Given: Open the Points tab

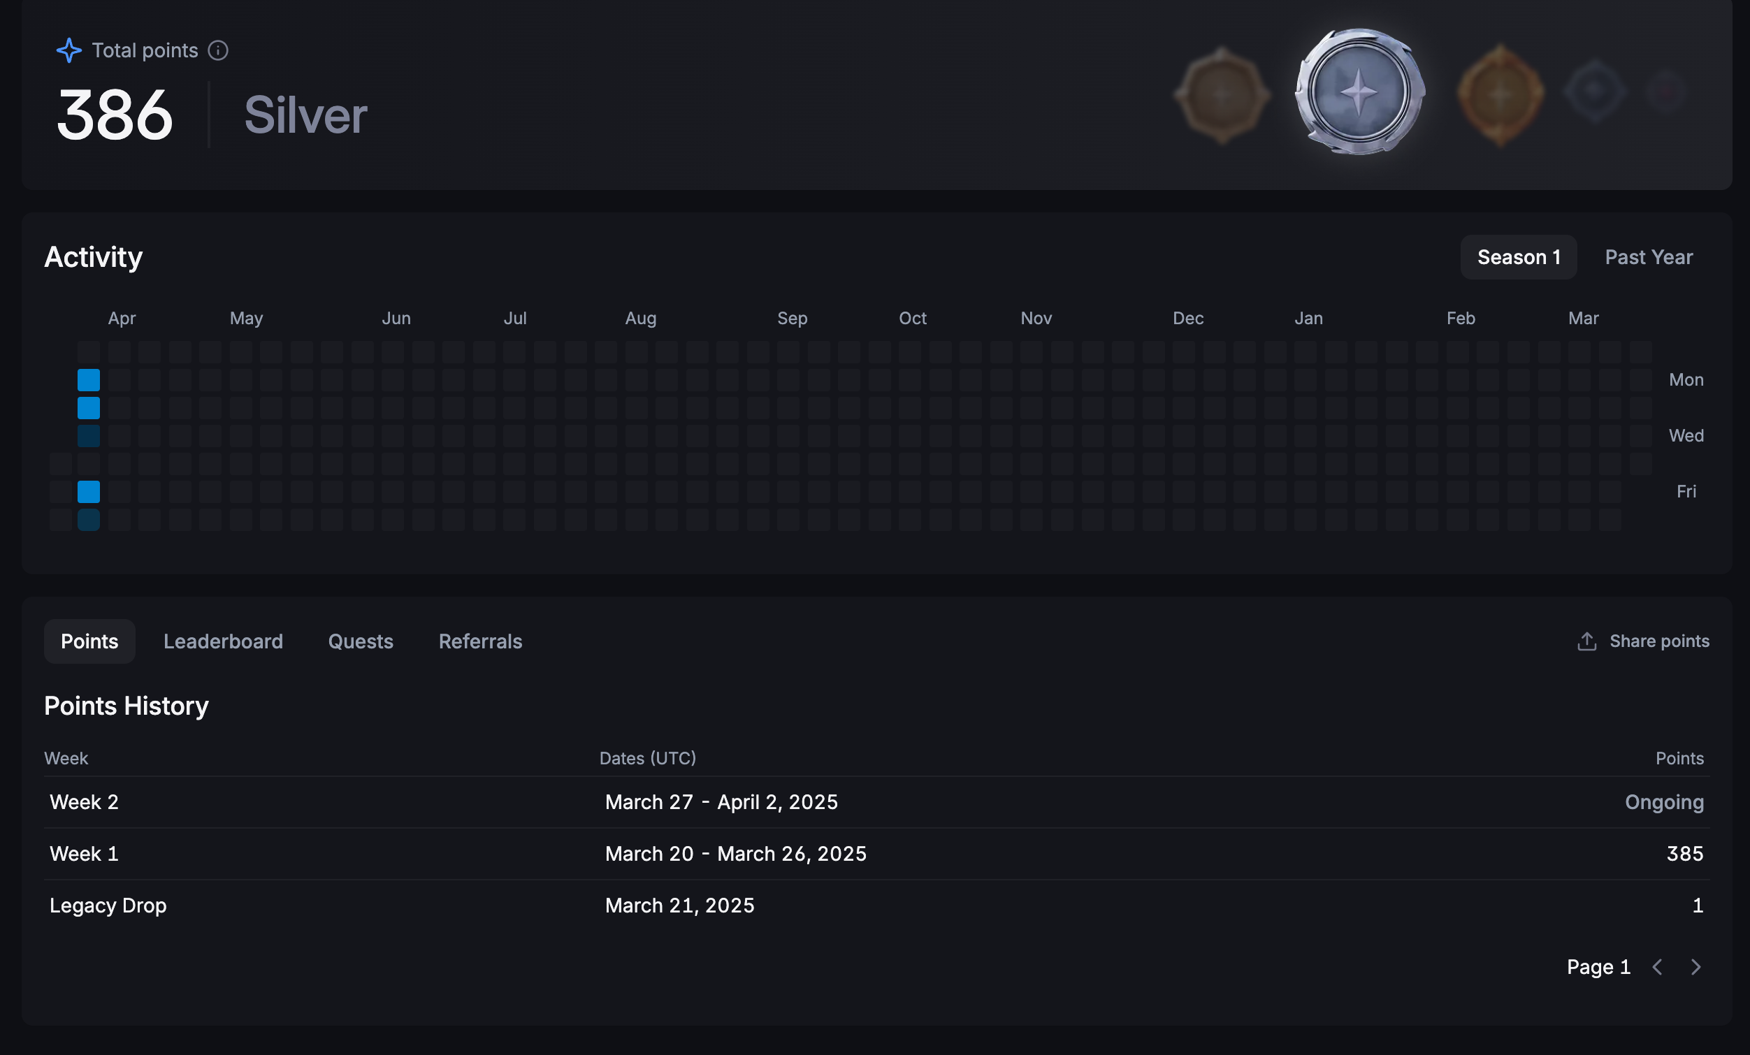Looking at the screenshot, I should tap(89, 642).
